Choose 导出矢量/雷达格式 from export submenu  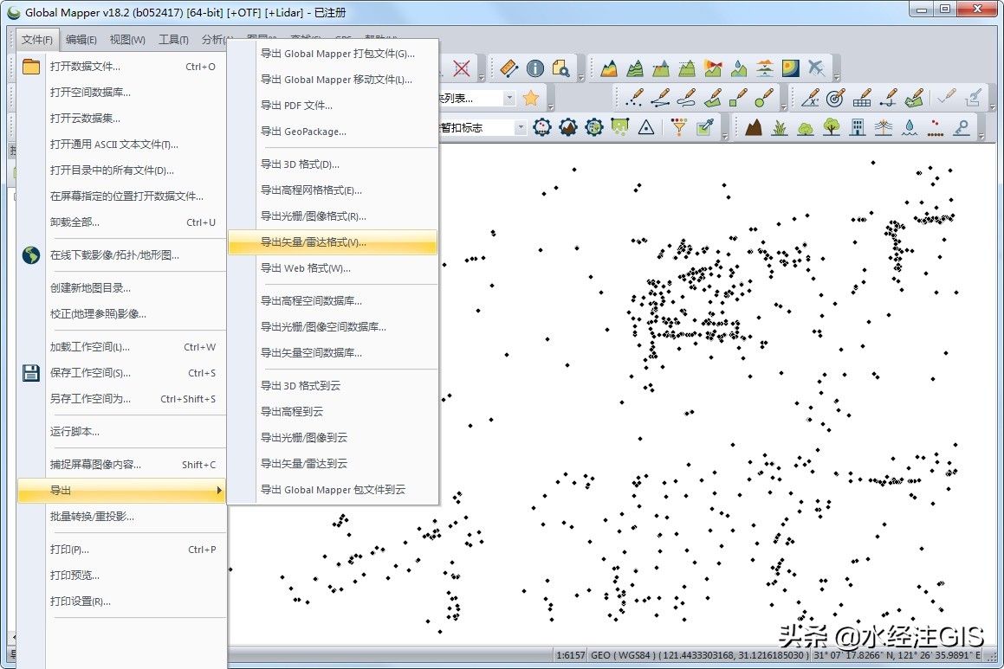tap(333, 242)
